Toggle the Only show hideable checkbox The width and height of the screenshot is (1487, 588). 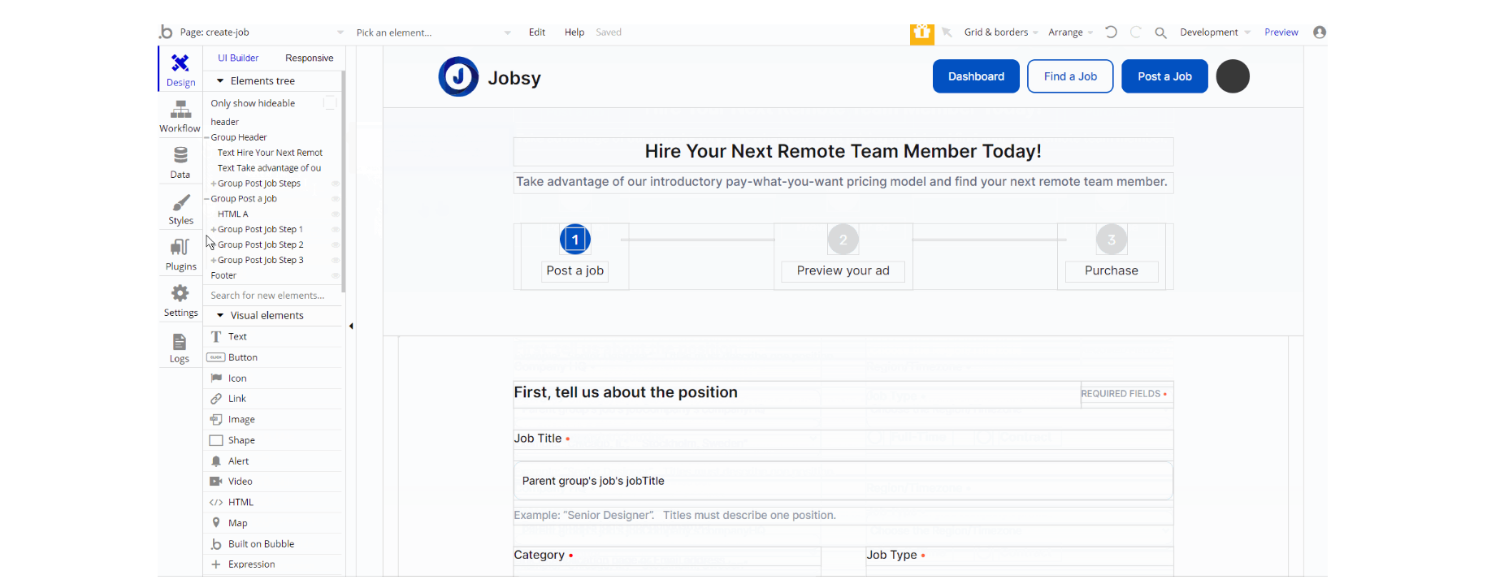tap(330, 102)
